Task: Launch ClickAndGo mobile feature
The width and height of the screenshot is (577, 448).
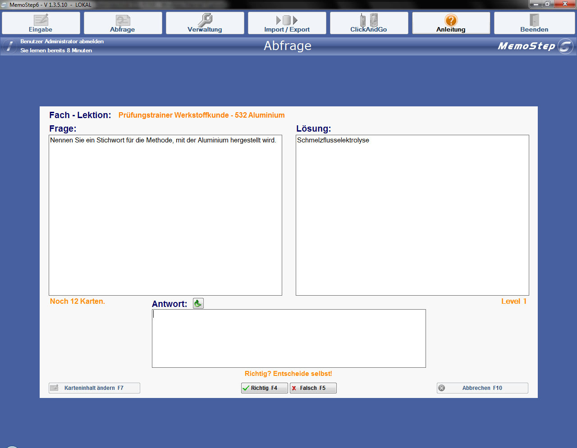Action: coord(369,23)
